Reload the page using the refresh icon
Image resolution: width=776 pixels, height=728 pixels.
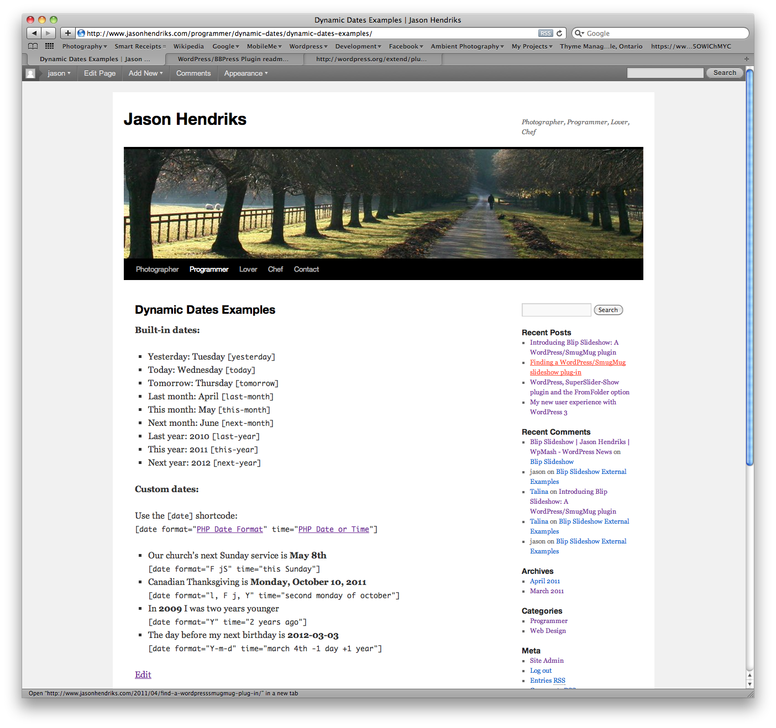pos(559,33)
